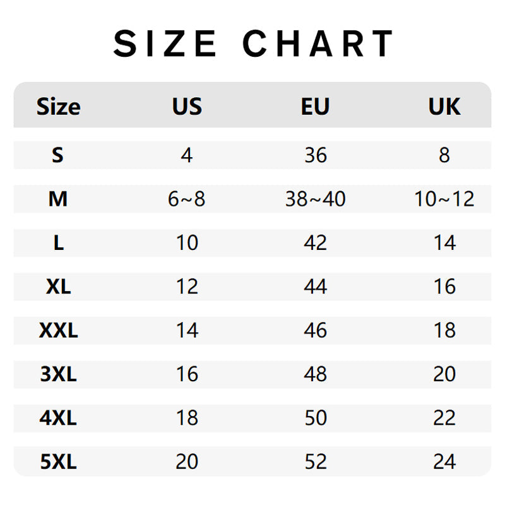
Task: Select the 4XL size row label
Action: click(x=58, y=418)
